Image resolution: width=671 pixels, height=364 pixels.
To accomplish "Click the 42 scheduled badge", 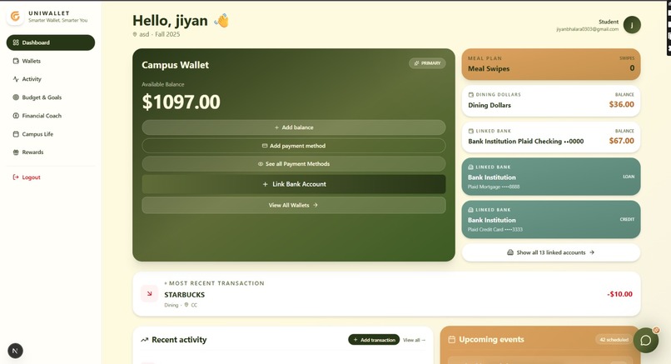I will 614,340.
